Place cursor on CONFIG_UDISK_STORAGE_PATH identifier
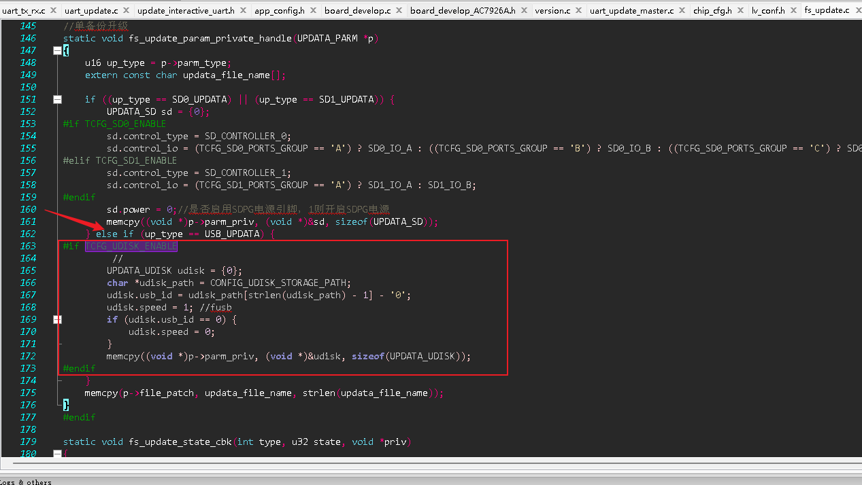 tap(280, 283)
